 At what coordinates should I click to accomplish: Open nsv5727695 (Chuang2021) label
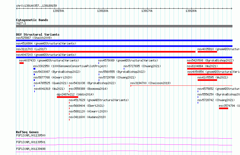tap(142, 66)
